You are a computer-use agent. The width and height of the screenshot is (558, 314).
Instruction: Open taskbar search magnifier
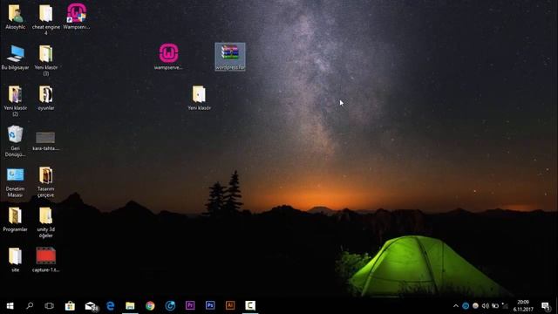(x=30, y=306)
